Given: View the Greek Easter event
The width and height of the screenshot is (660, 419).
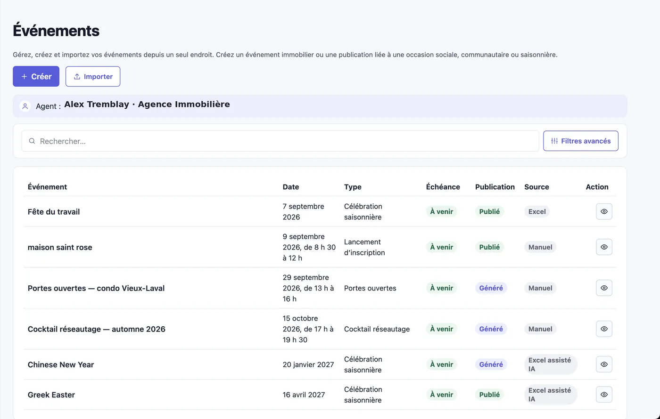Looking at the screenshot, I should click(604, 395).
